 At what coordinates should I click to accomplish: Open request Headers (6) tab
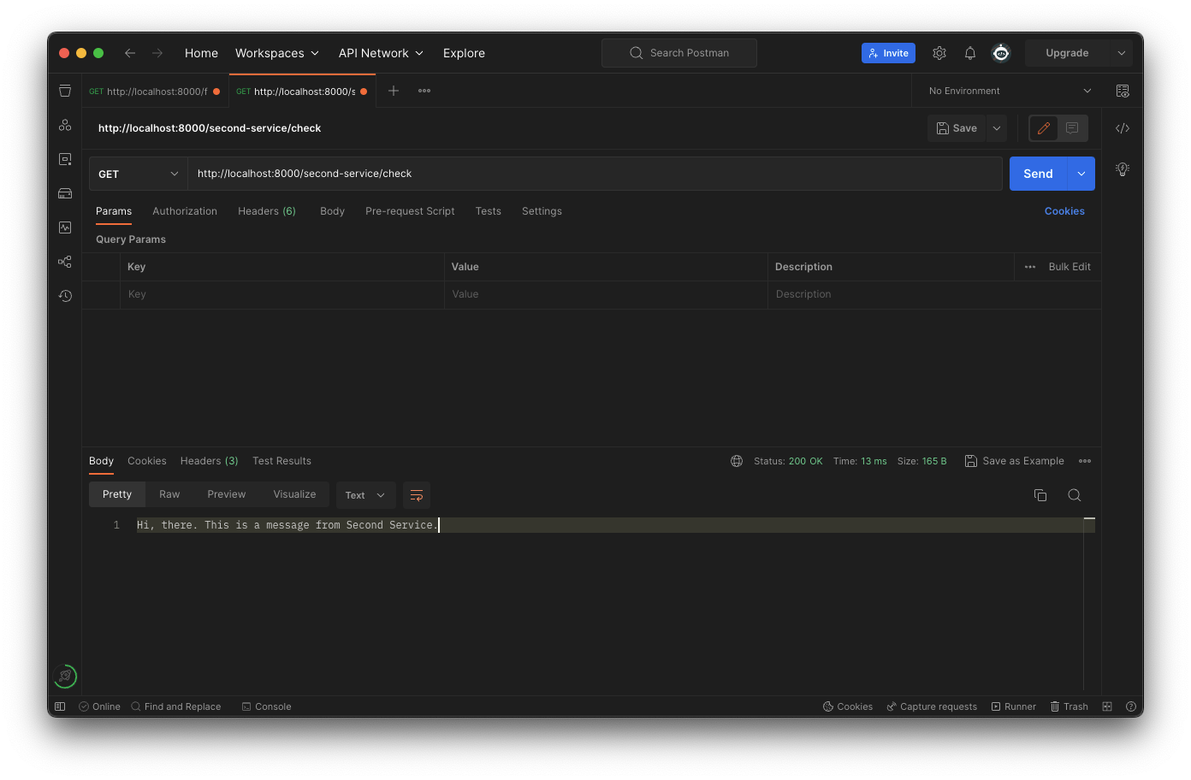(x=267, y=211)
